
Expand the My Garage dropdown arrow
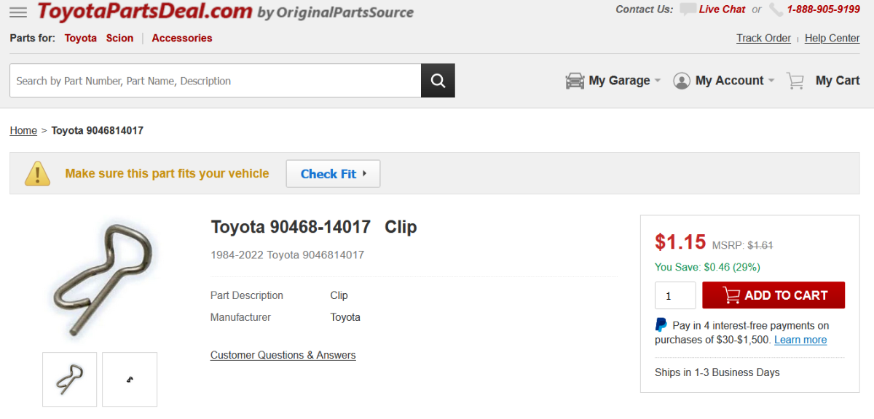click(x=658, y=81)
